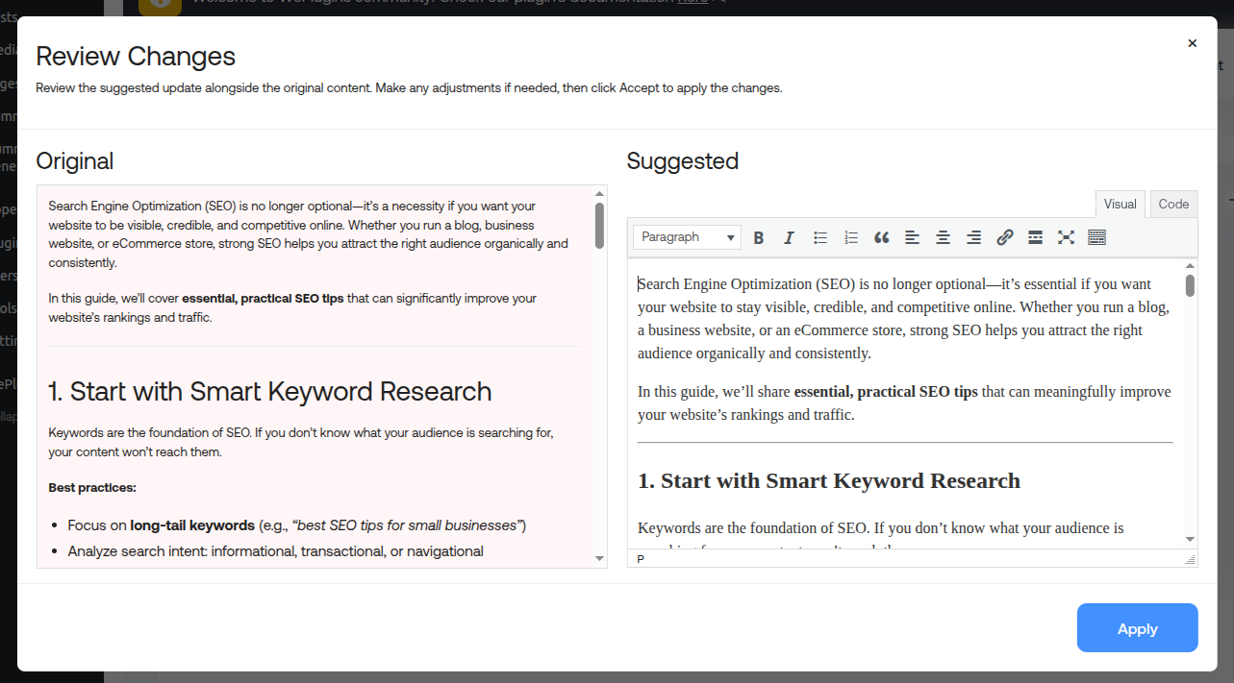
Task: Click the Apply button
Action: point(1137,628)
